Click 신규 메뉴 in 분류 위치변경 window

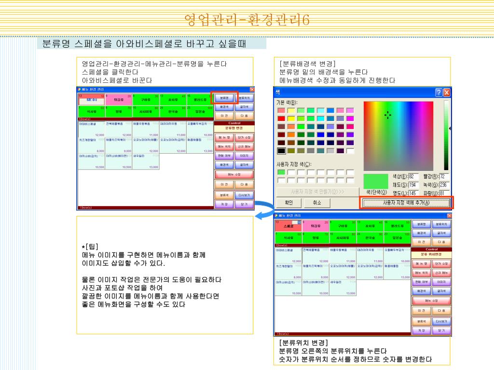point(441,273)
